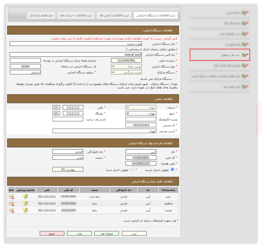Focus the Latin name field with vezarat samt
Image resolution: width=262 pixels, height=248 pixels.
pos(76,55)
